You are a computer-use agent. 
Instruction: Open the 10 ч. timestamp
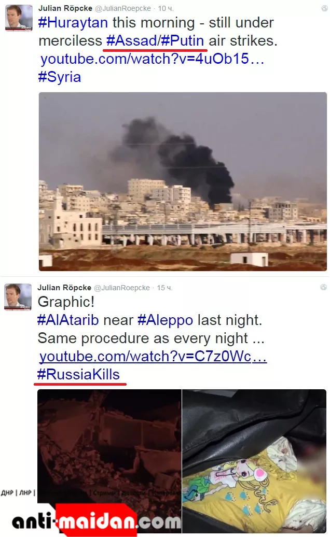tap(166, 9)
